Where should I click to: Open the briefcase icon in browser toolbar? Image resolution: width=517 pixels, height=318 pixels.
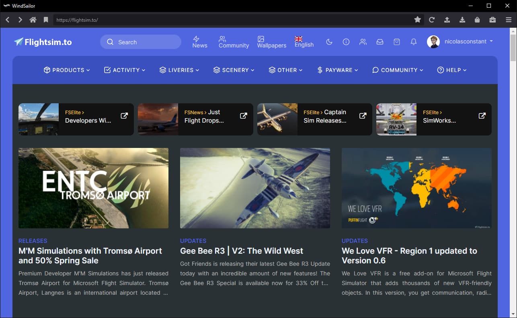point(492,20)
